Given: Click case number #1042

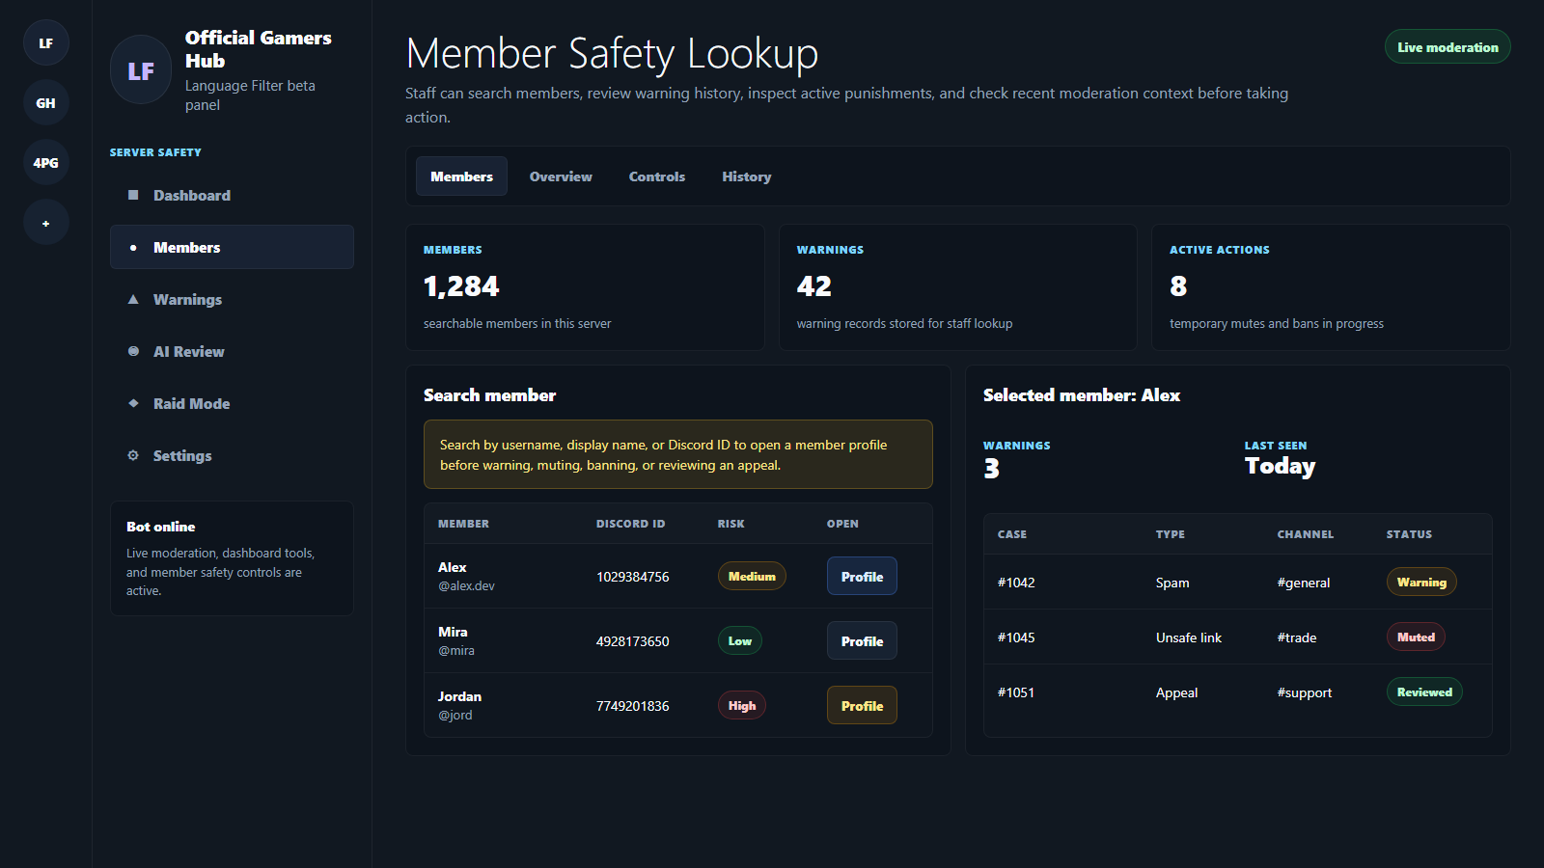Looking at the screenshot, I should (1016, 583).
